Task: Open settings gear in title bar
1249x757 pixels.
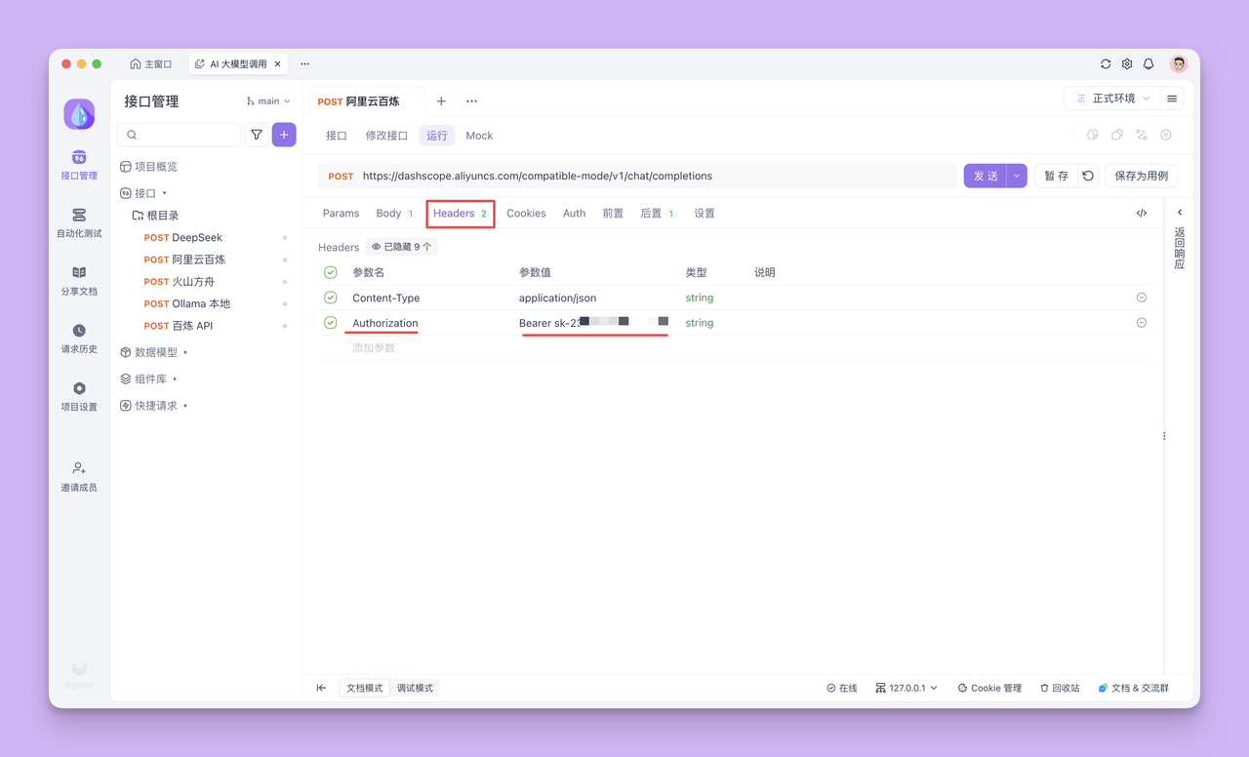Action: (1127, 64)
